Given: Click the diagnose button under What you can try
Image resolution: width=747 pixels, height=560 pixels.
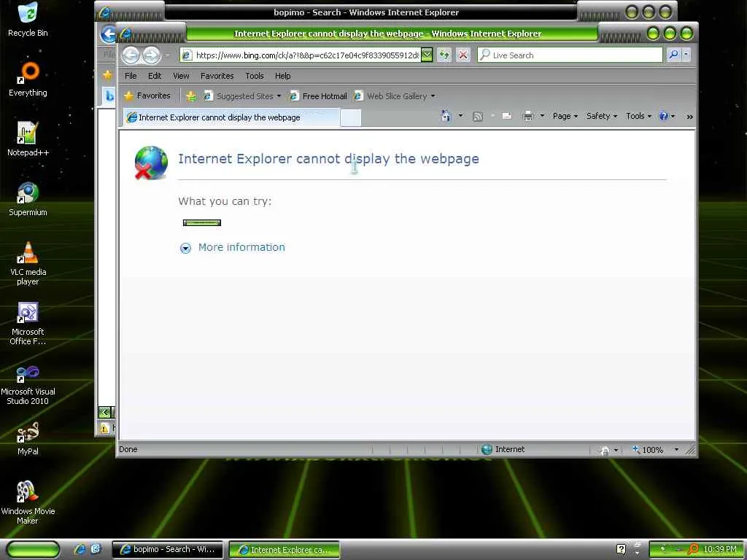Looking at the screenshot, I should [x=202, y=222].
